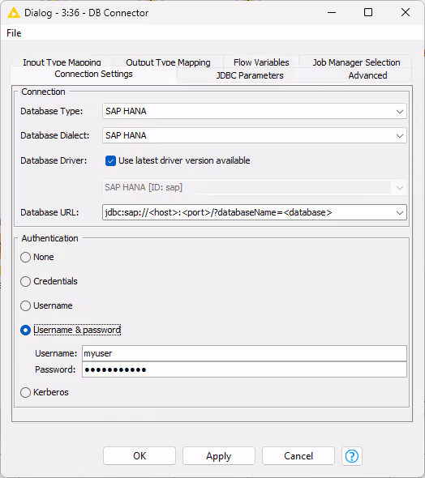The image size is (425, 478).
Task: Select the Kerberos authentication option
Action: click(26, 392)
